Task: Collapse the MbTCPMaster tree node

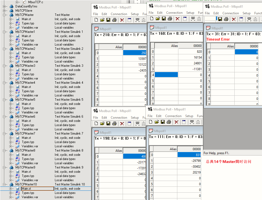Action: pos(4,15)
